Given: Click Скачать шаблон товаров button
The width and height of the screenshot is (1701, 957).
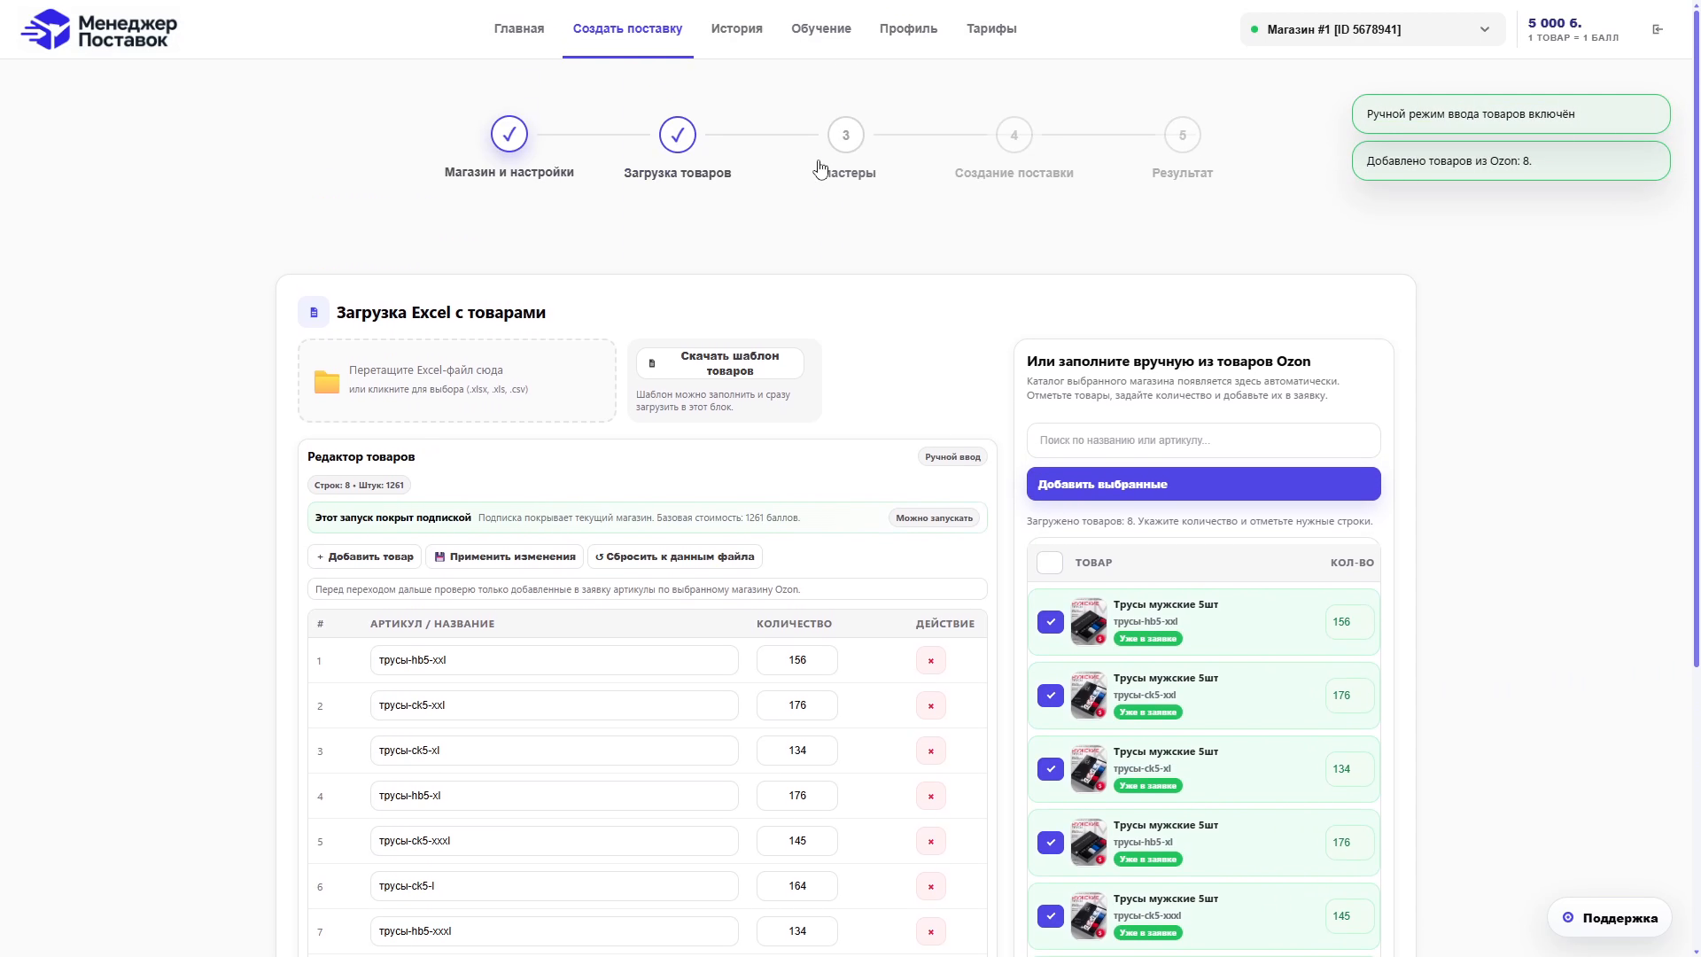Looking at the screenshot, I should pyautogui.click(x=720, y=363).
